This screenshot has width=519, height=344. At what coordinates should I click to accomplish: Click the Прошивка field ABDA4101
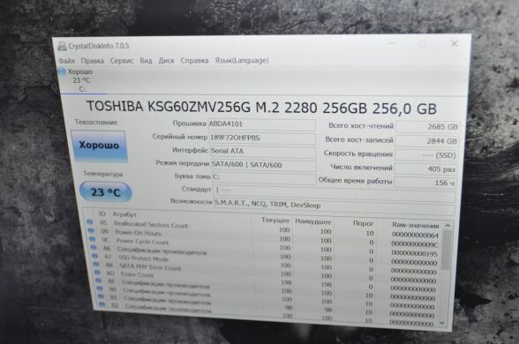(261, 124)
